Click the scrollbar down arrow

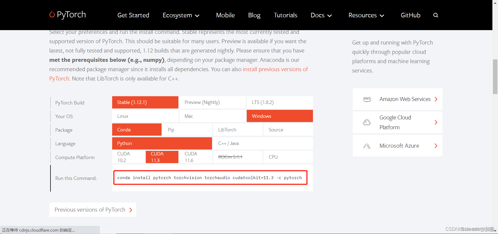click(495, 231)
